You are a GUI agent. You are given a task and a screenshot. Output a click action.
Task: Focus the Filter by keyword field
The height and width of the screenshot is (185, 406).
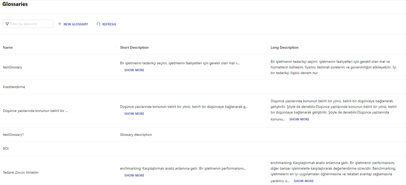click(x=31, y=24)
